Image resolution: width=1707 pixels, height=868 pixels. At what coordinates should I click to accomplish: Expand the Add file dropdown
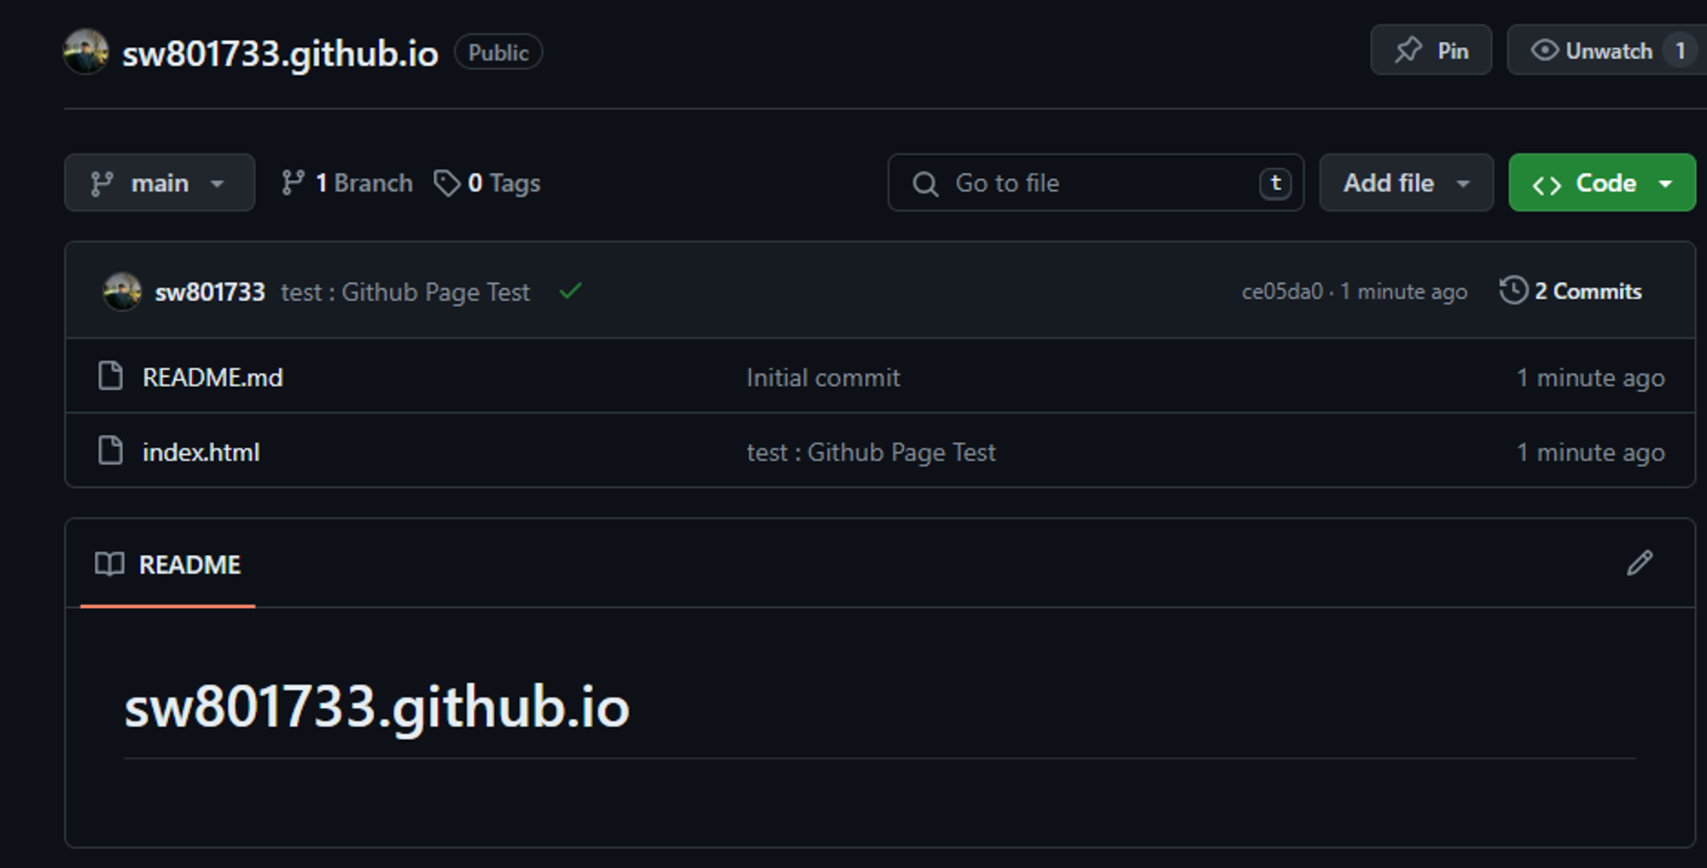click(1406, 182)
